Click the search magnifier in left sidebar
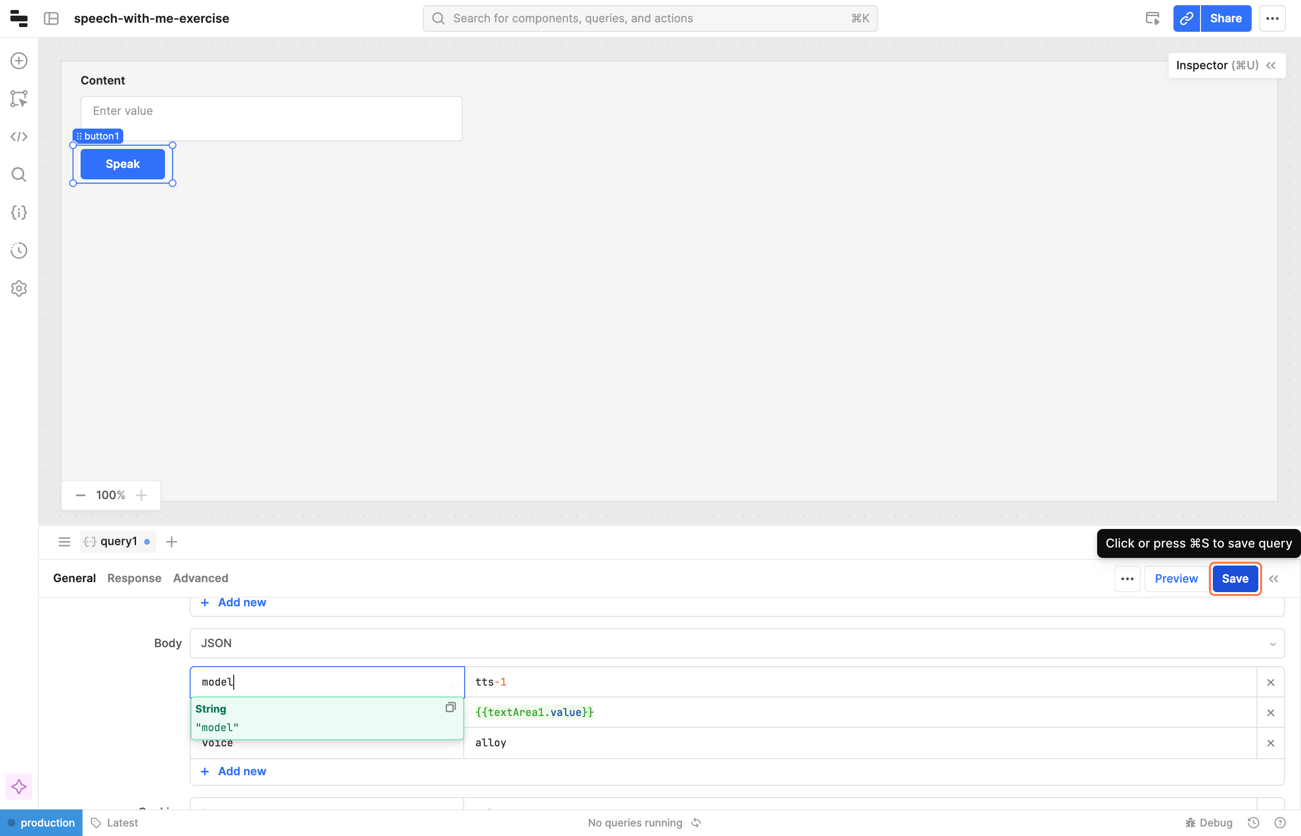This screenshot has width=1301, height=836. click(x=19, y=174)
